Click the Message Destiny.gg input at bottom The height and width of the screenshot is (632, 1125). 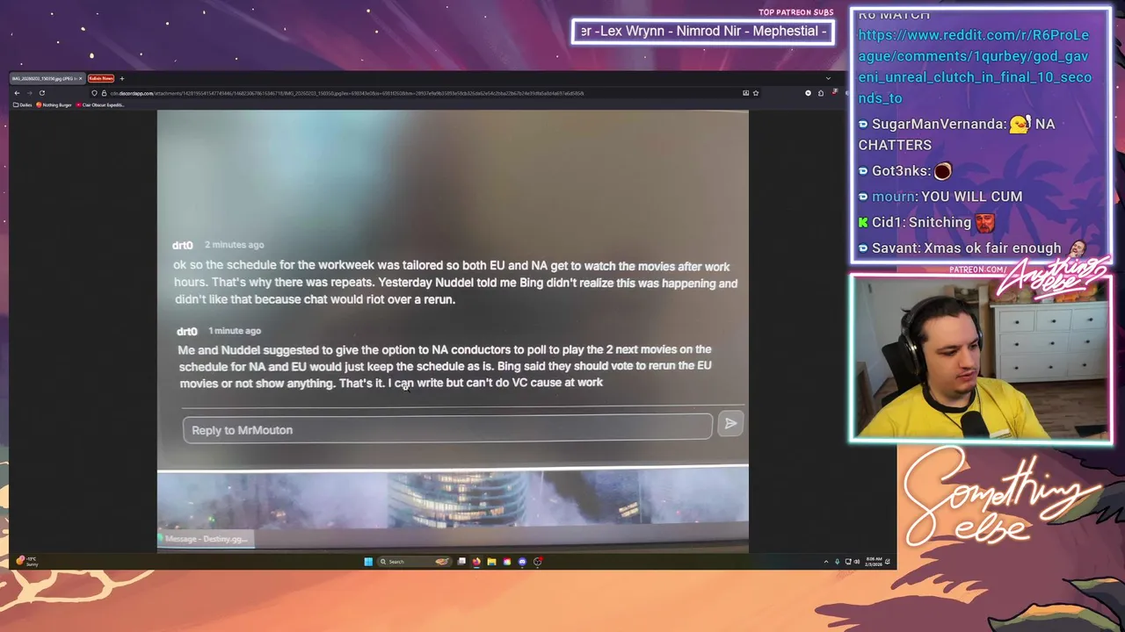[x=207, y=539]
